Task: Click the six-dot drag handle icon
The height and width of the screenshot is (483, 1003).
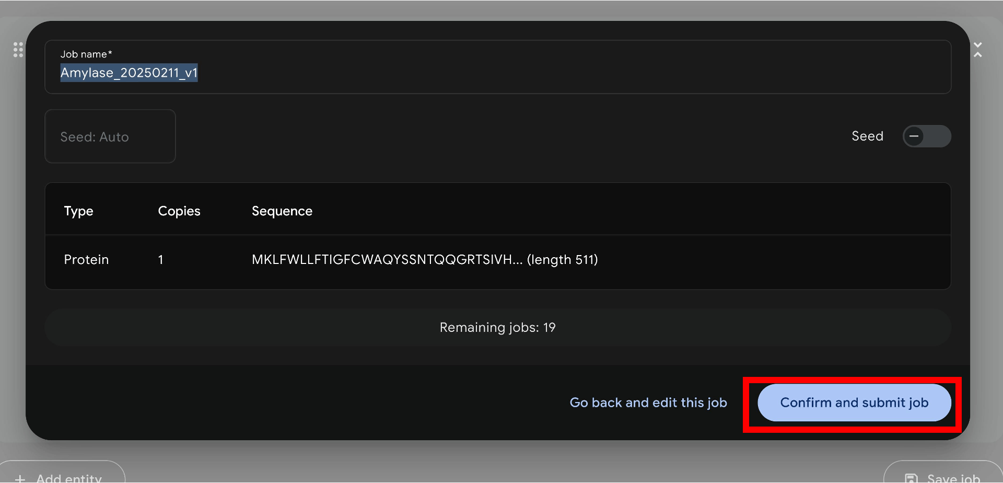Action: click(18, 50)
